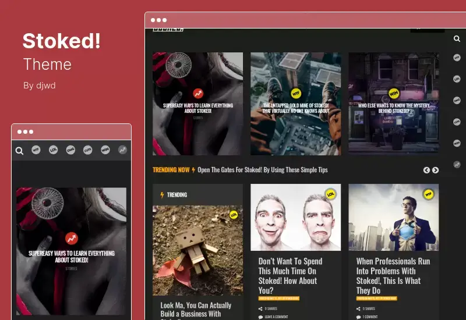Select the CUTE reaction icon in the desktop sidebar

pos(457,122)
